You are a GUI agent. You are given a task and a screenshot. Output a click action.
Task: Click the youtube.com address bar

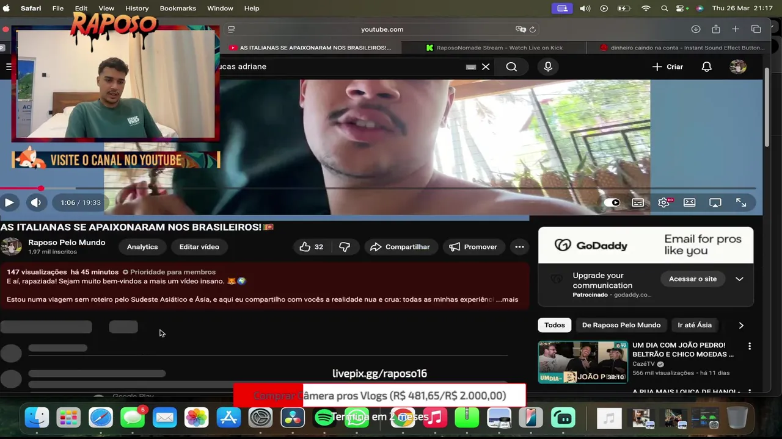[x=382, y=29]
